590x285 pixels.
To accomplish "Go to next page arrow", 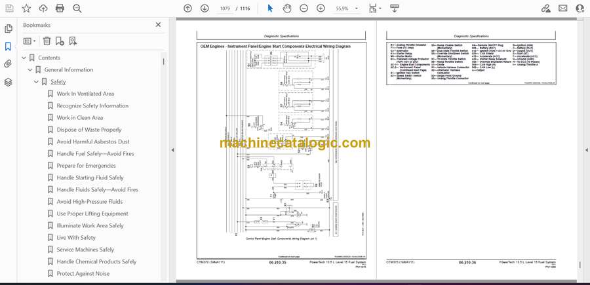I will coord(205,9).
